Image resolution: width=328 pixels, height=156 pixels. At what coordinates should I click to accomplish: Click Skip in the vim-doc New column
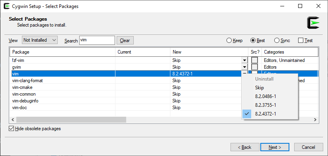tap(176, 108)
